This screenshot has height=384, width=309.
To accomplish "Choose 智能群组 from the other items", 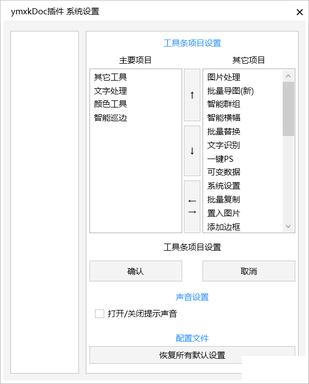I will (x=224, y=104).
